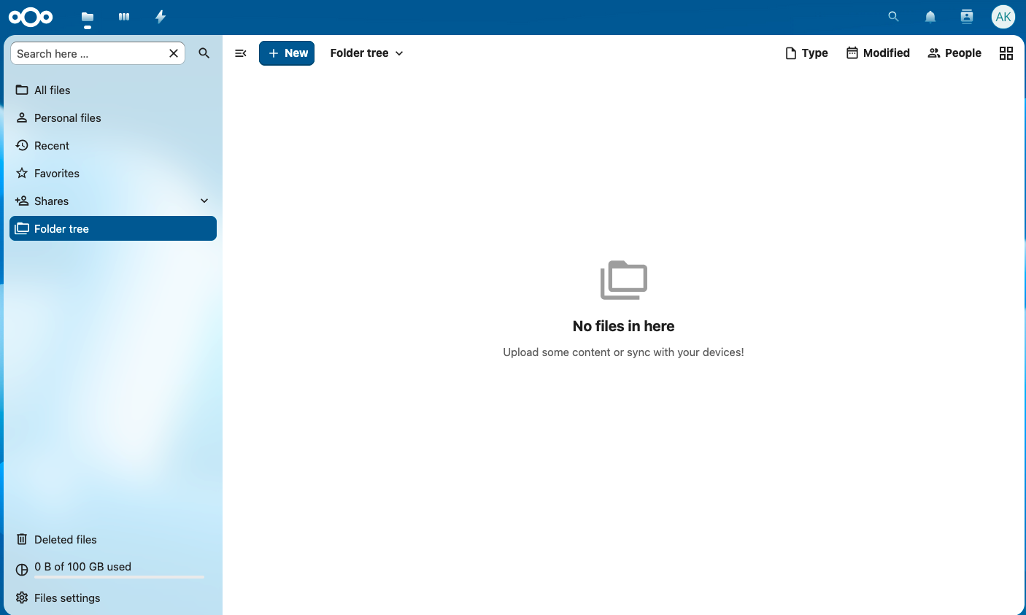Expand the Shares section chevron
The width and height of the screenshot is (1026, 615).
coord(204,201)
